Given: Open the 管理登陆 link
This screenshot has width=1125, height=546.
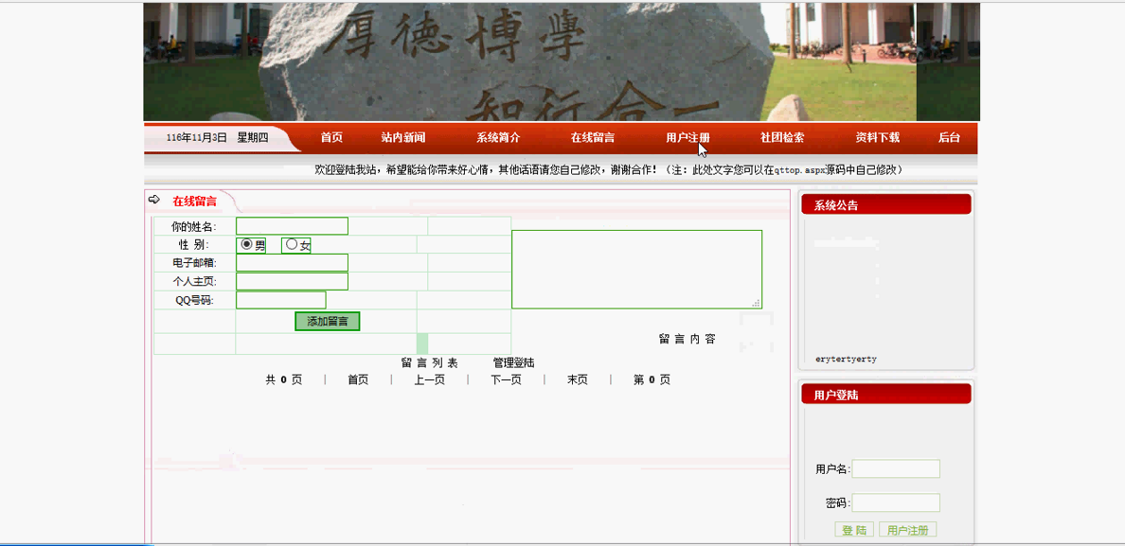Looking at the screenshot, I should (513, 362).
